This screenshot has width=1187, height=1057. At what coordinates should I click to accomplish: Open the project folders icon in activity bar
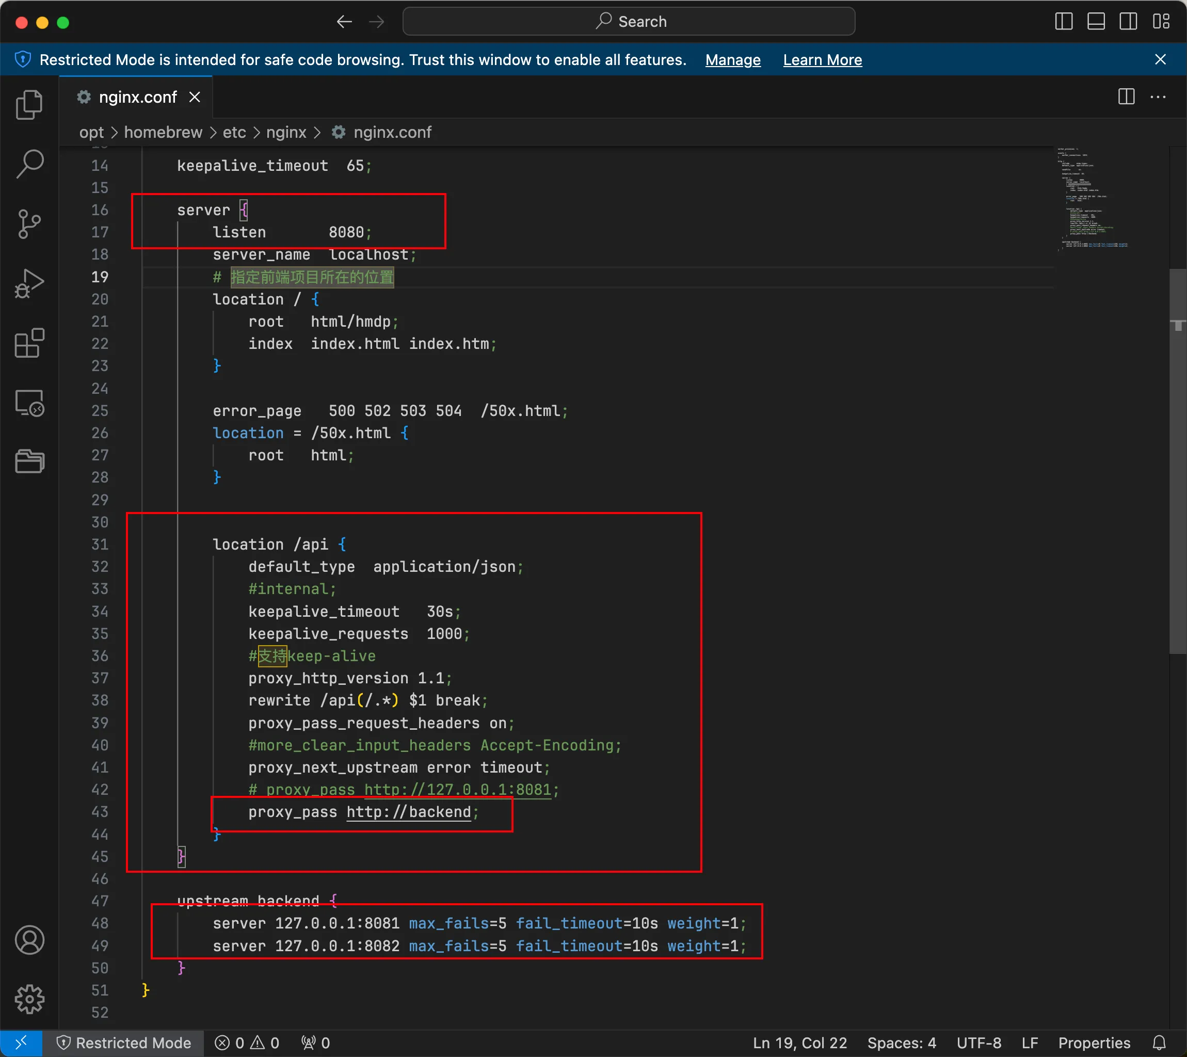(x=29, y=462)
